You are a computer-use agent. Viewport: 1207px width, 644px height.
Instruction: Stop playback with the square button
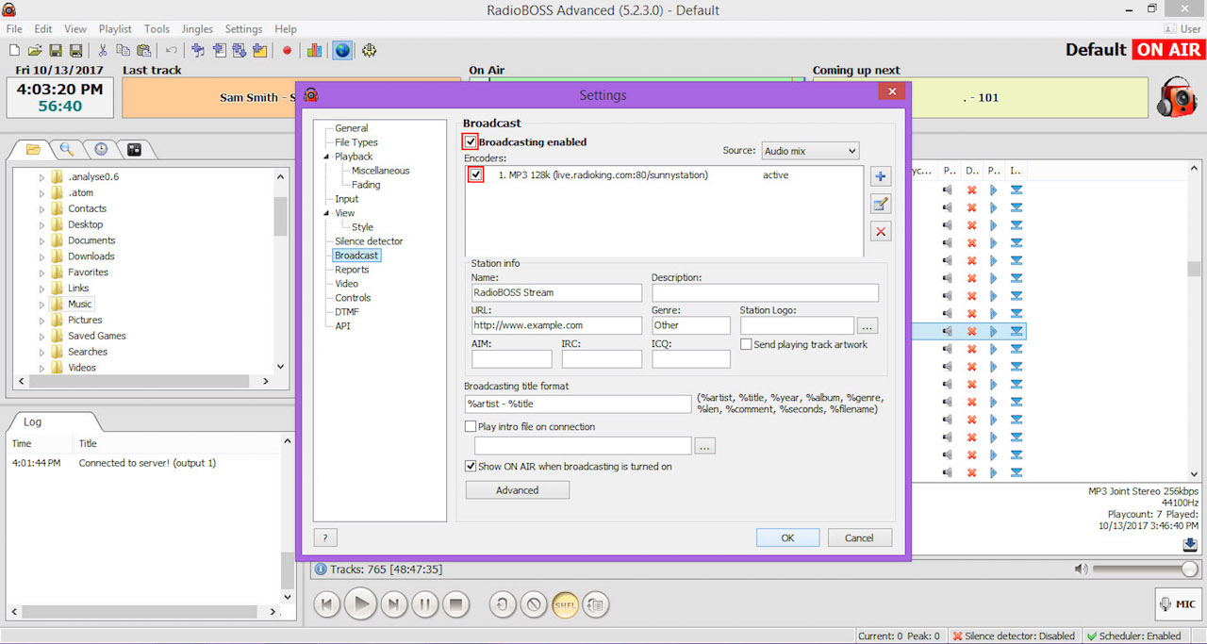(456, 604)
